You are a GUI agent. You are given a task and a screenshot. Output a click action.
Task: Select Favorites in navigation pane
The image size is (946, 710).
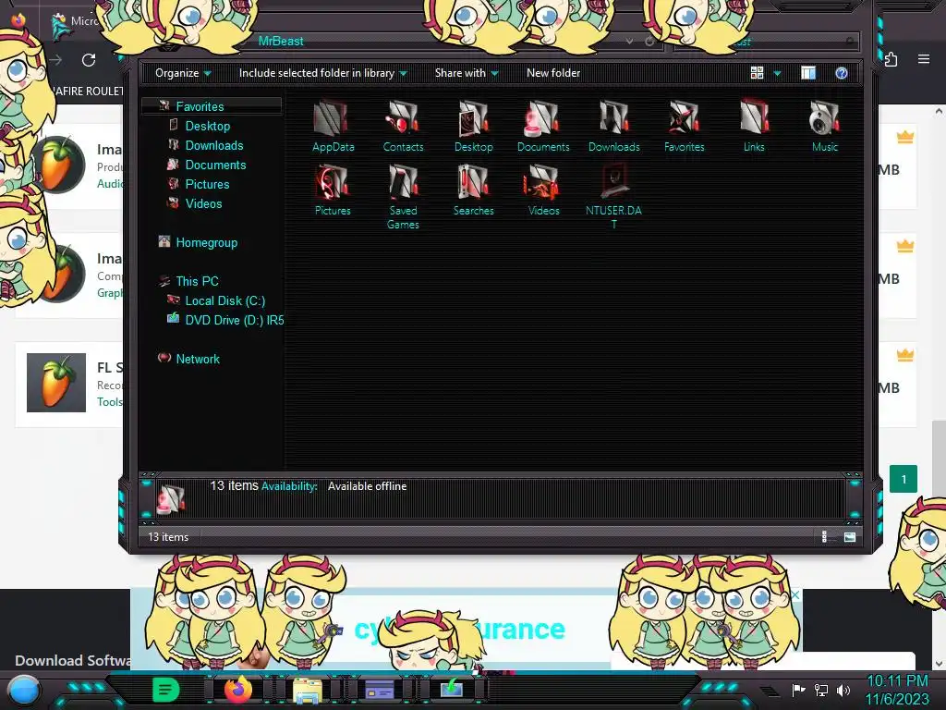(200, 106)
